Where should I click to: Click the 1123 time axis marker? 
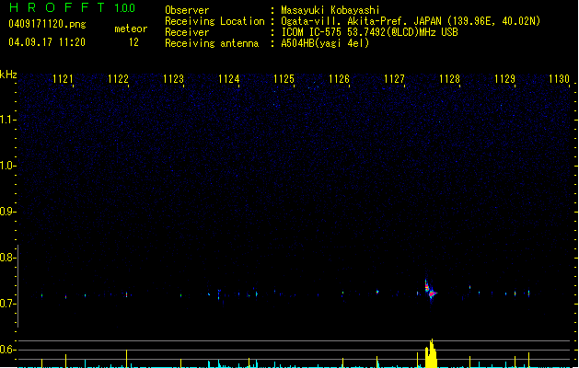tap(174, 79)
